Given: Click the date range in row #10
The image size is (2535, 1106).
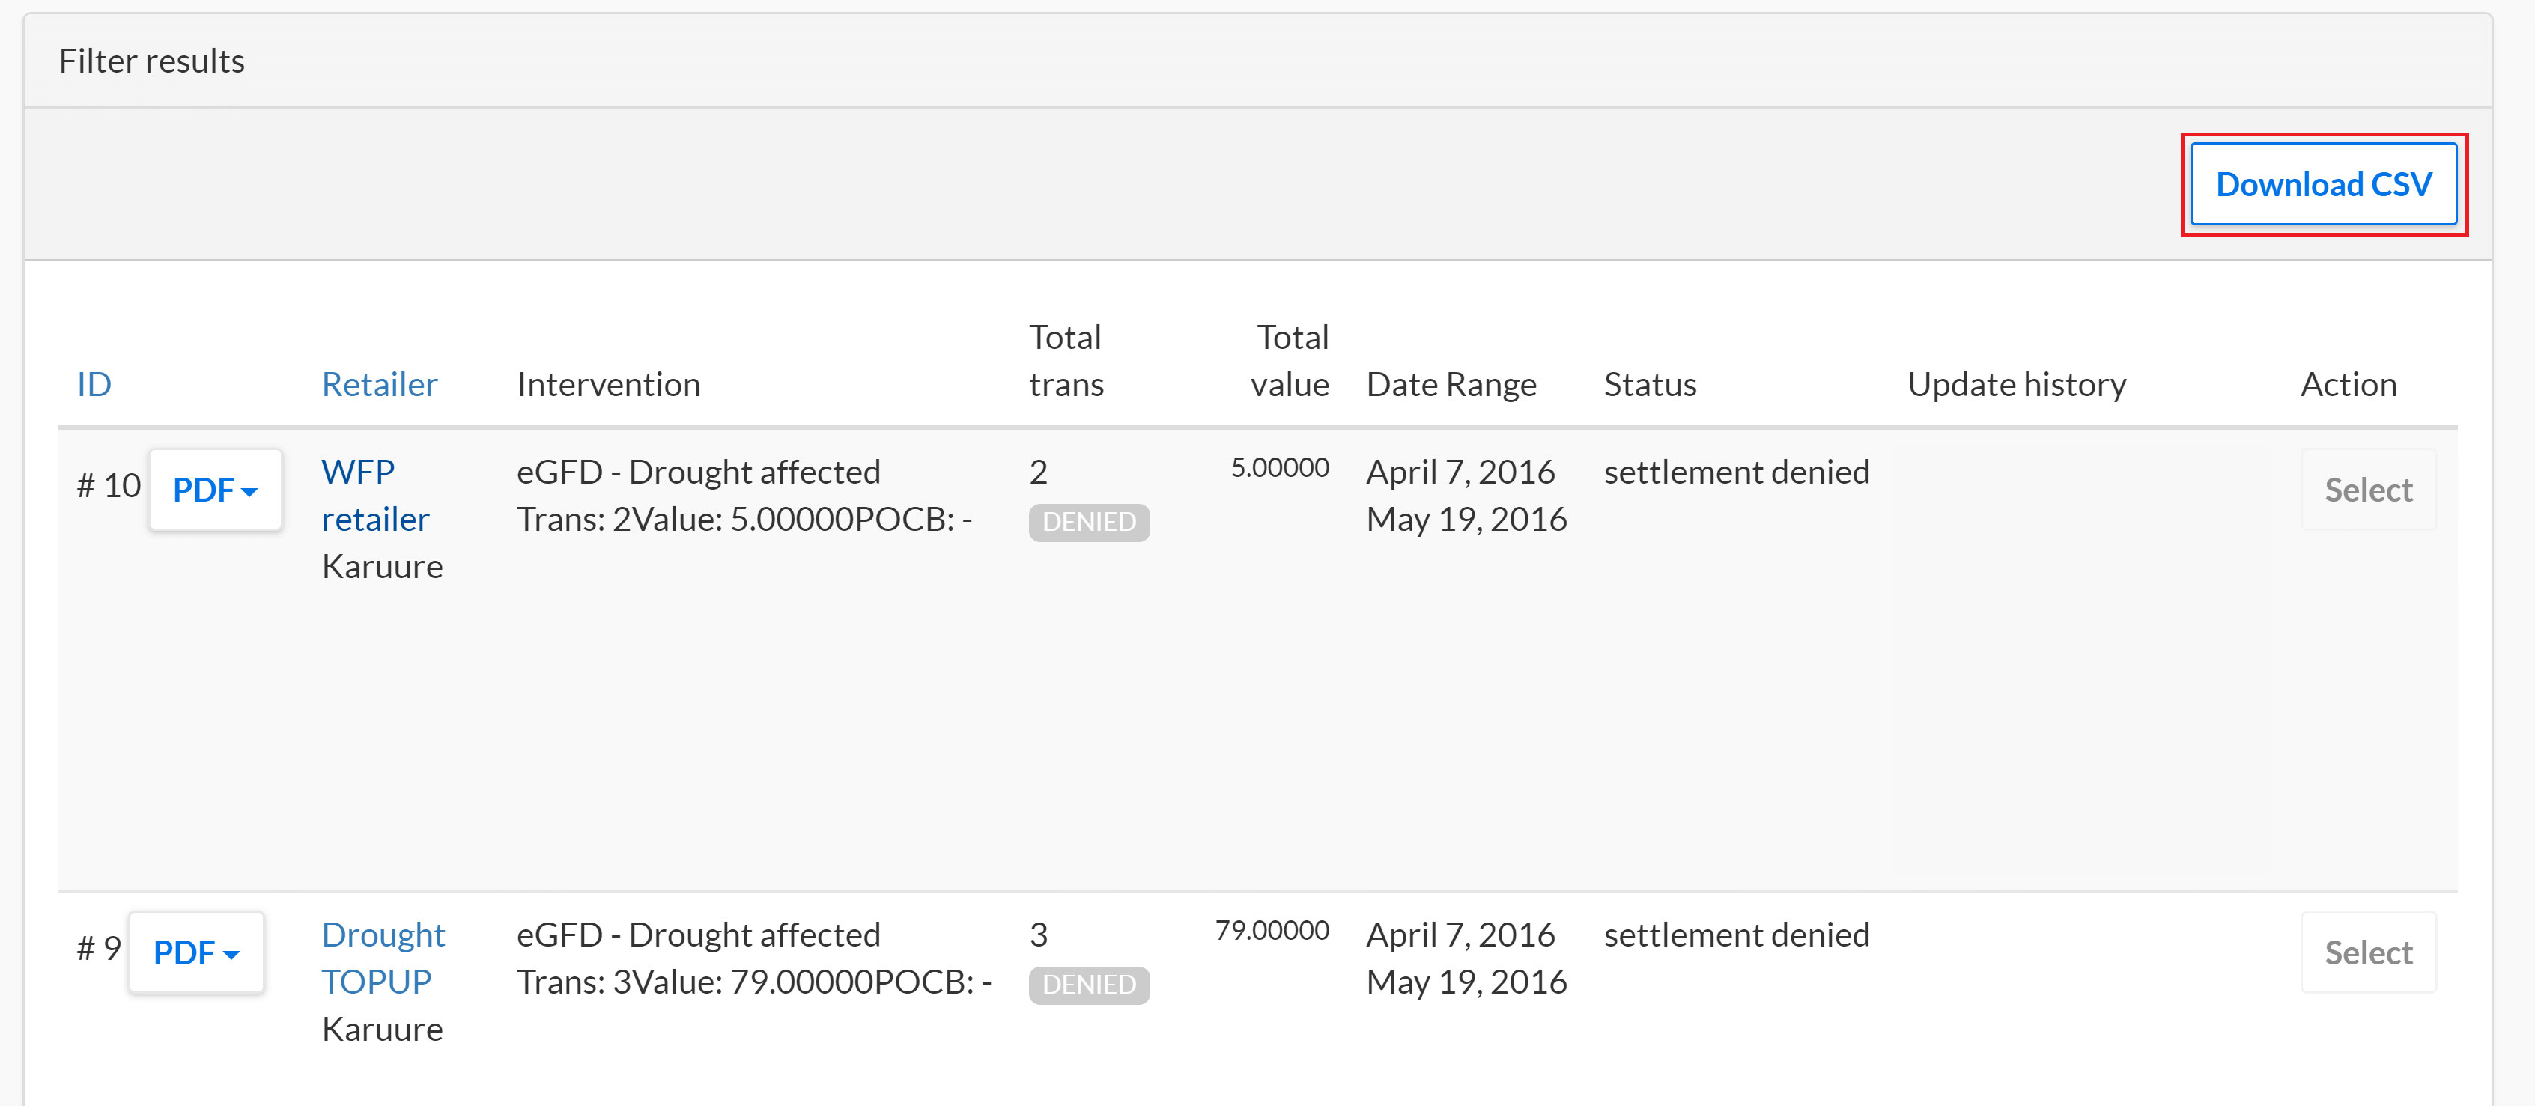Looking at the screenshot, I should click(1466, 495).
